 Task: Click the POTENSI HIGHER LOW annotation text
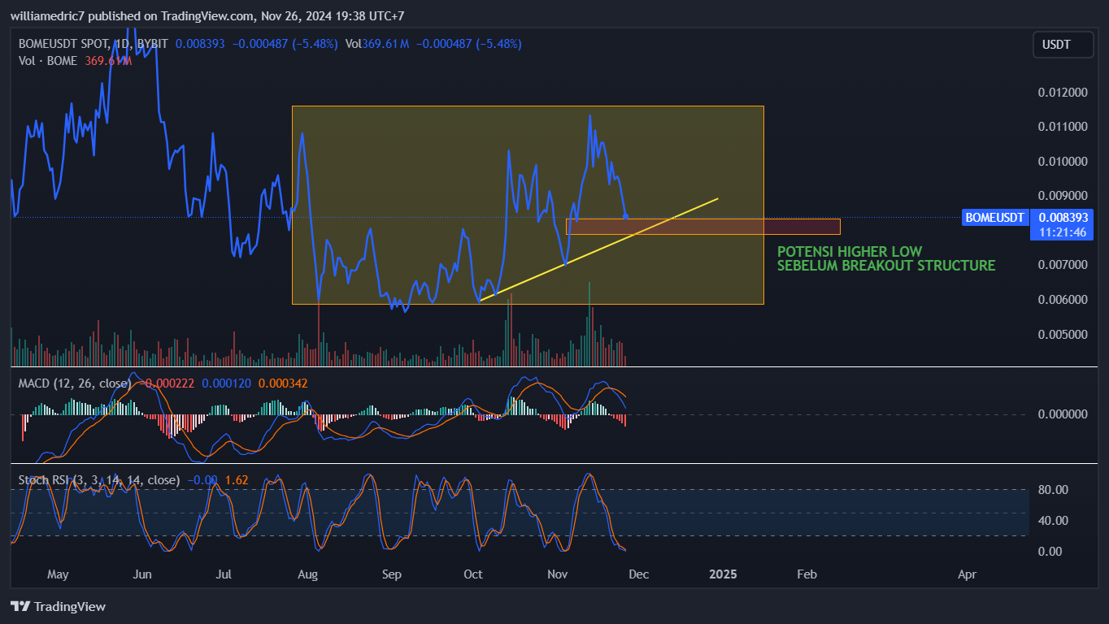(850, 252)
